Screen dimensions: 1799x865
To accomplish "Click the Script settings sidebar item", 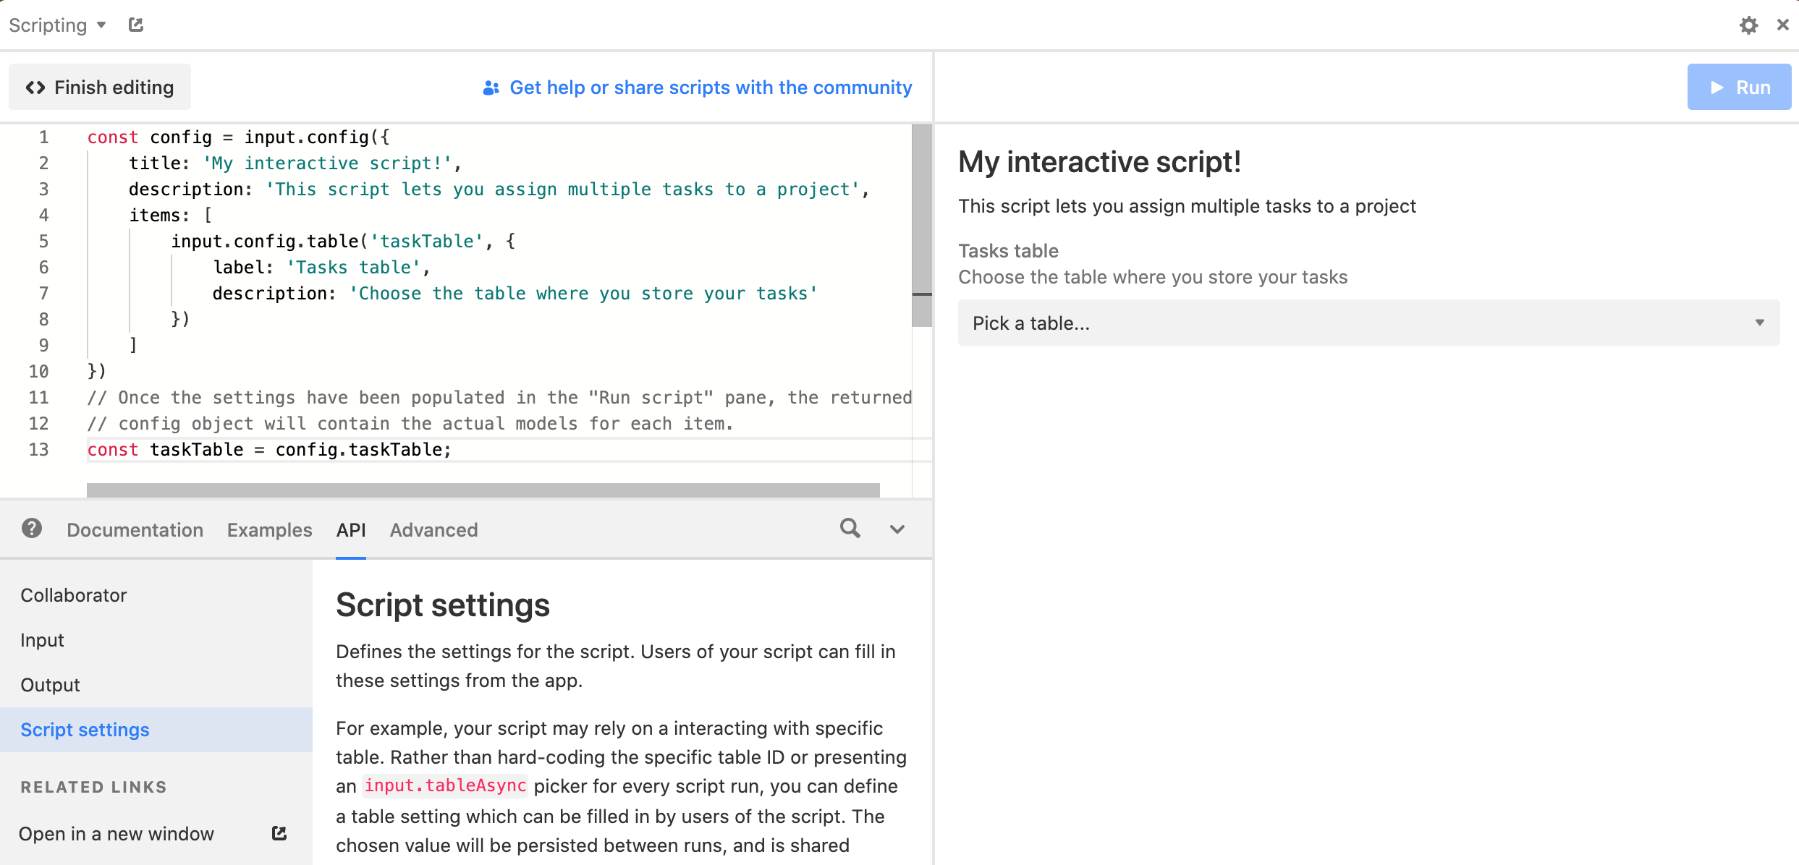I will click(x=85, y=728).
